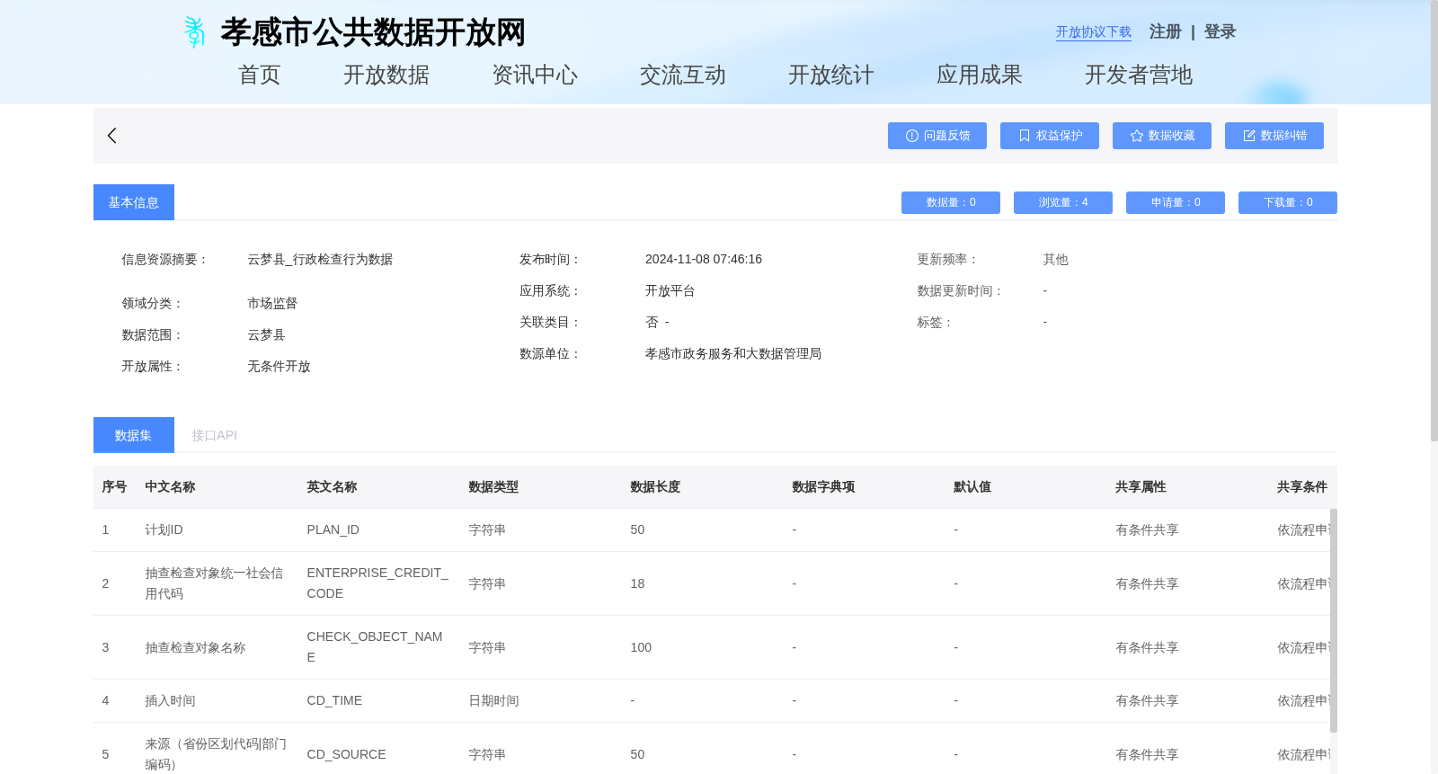The height and width of the screenshot is (774, 1438).
Task: Open the 应用成果 menu item
Action: click(980, 75)
